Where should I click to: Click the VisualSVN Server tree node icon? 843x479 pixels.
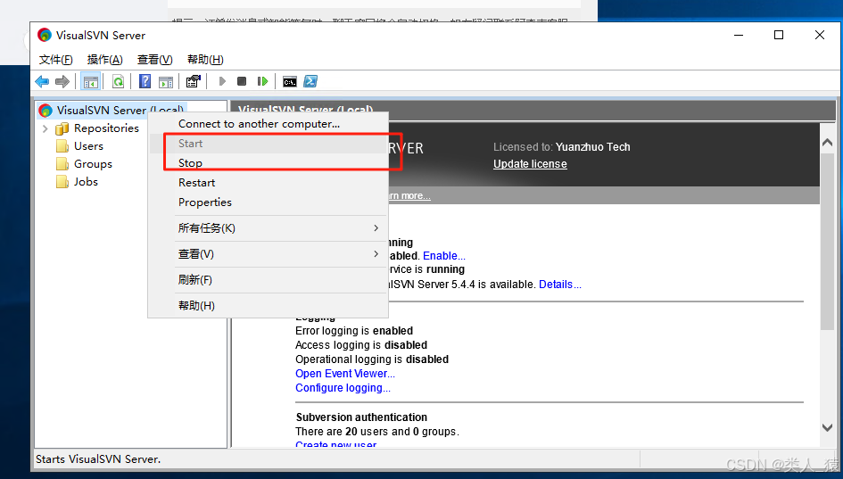pos(45,111)
